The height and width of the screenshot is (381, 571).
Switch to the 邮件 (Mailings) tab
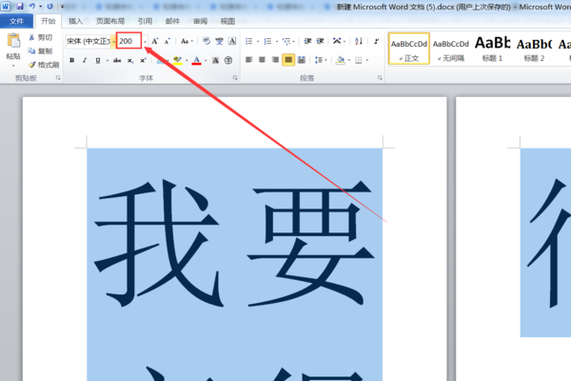(x=172, y=21)
